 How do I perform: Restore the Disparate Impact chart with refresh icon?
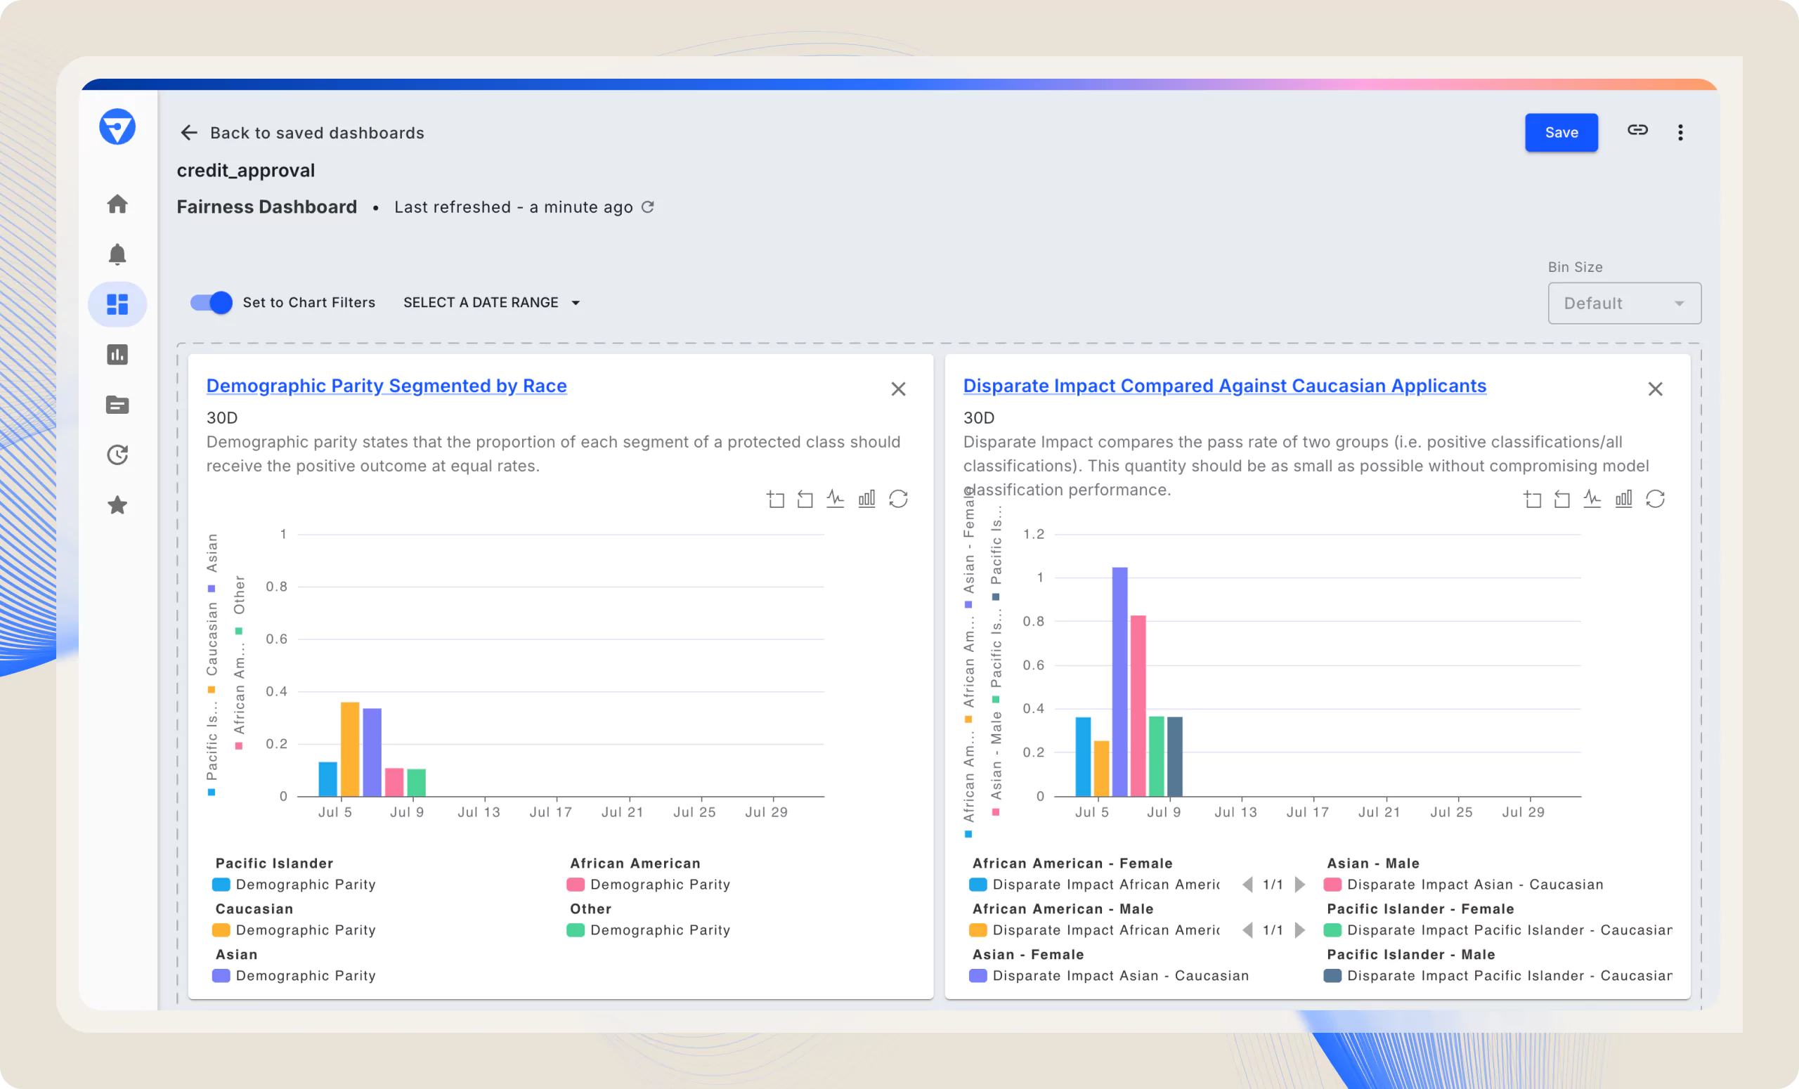pyautogui.click(x=1655, y=500)
